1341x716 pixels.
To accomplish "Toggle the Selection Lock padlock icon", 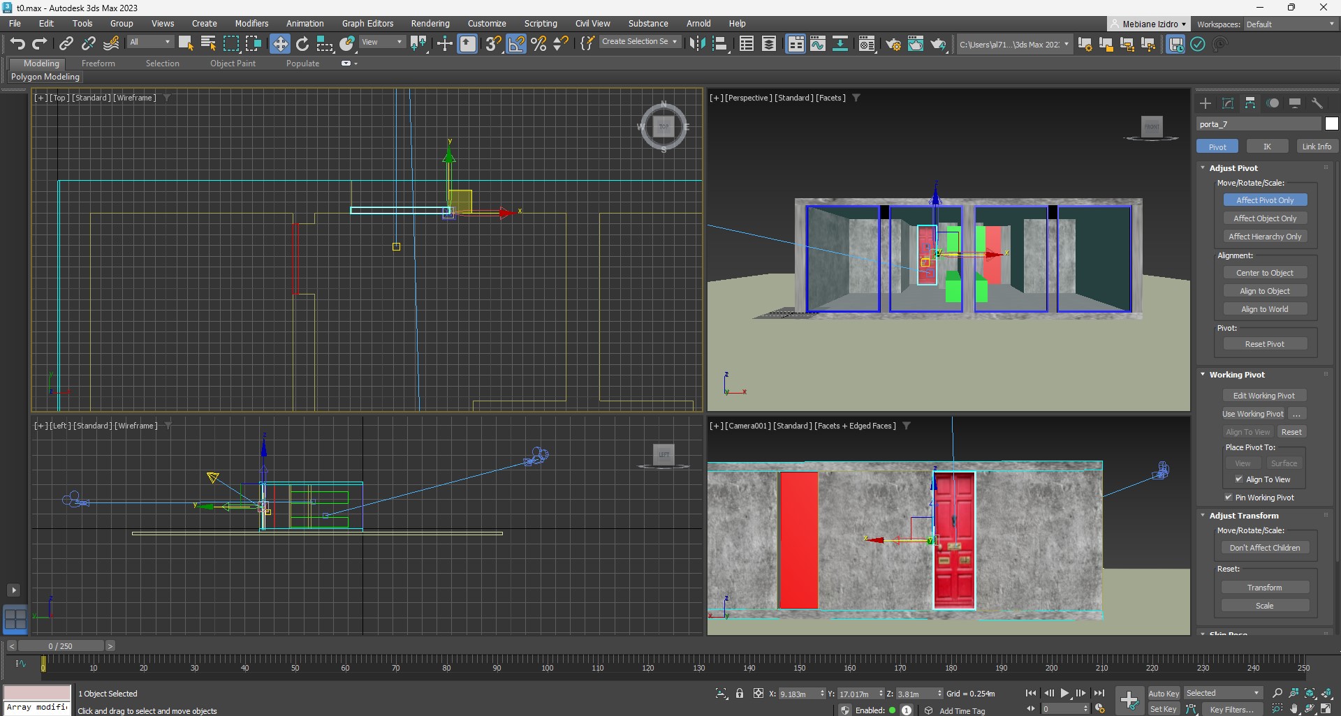I will 740,693.
